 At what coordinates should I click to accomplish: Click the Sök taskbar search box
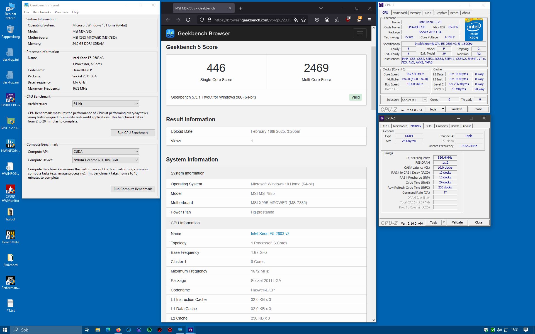tap(46, 330)
